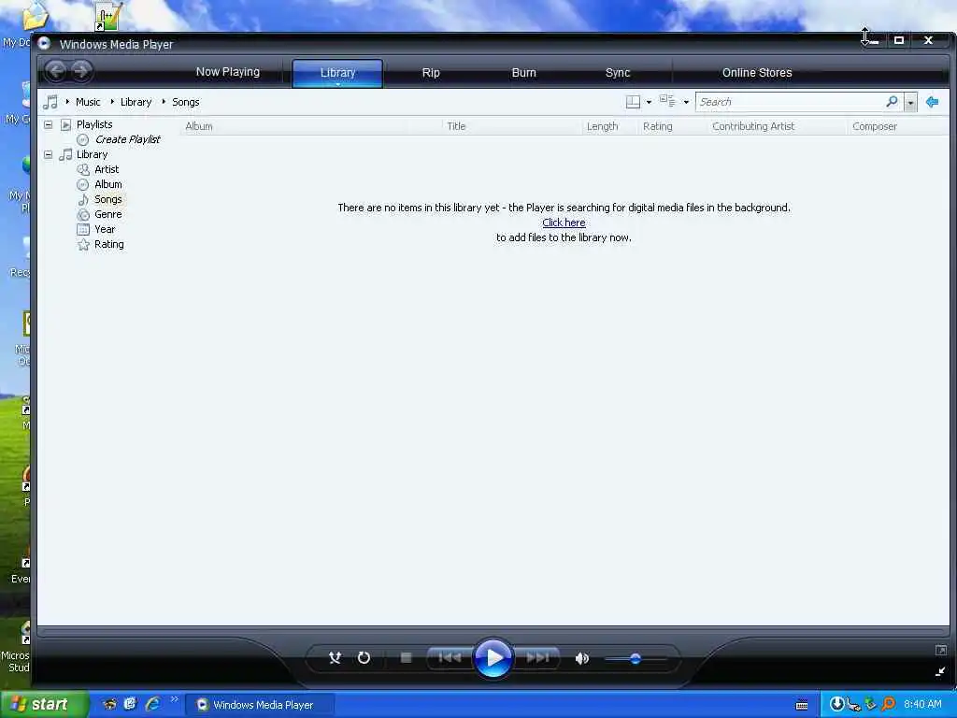Sort by Album column header
The width and height of the screenshot is (957, 718).
[199, 126]
